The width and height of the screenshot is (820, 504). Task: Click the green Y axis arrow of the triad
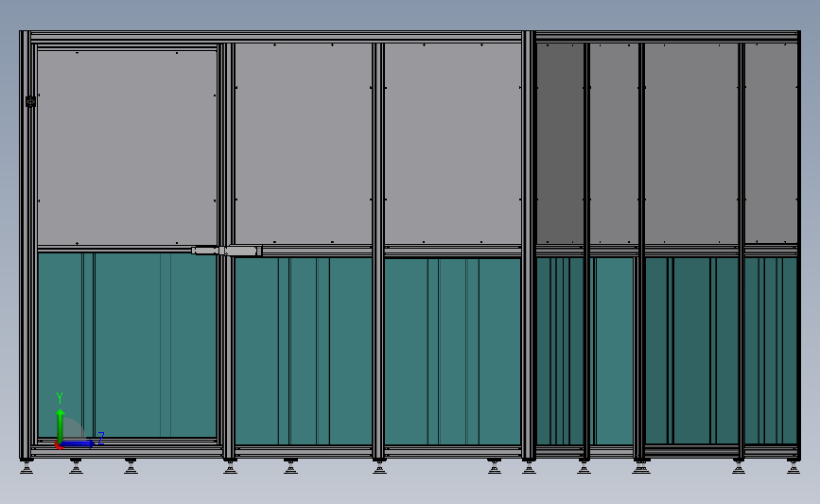pos(61,426)
